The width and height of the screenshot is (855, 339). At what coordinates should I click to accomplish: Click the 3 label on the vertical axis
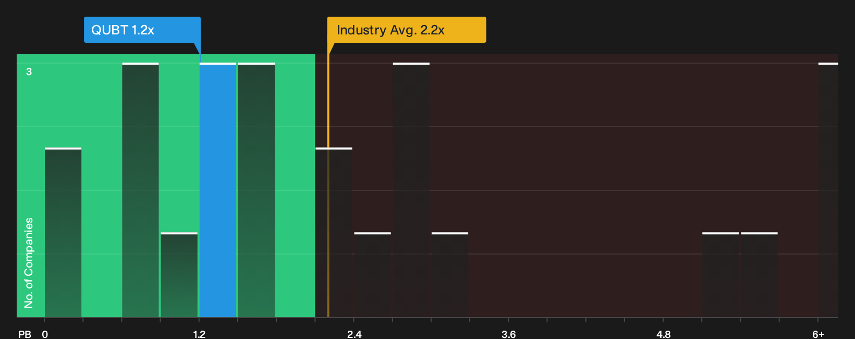tap(29, 71)
